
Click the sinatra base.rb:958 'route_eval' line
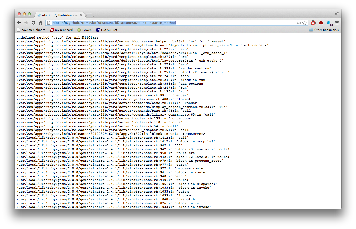click(x=108, y=153)
